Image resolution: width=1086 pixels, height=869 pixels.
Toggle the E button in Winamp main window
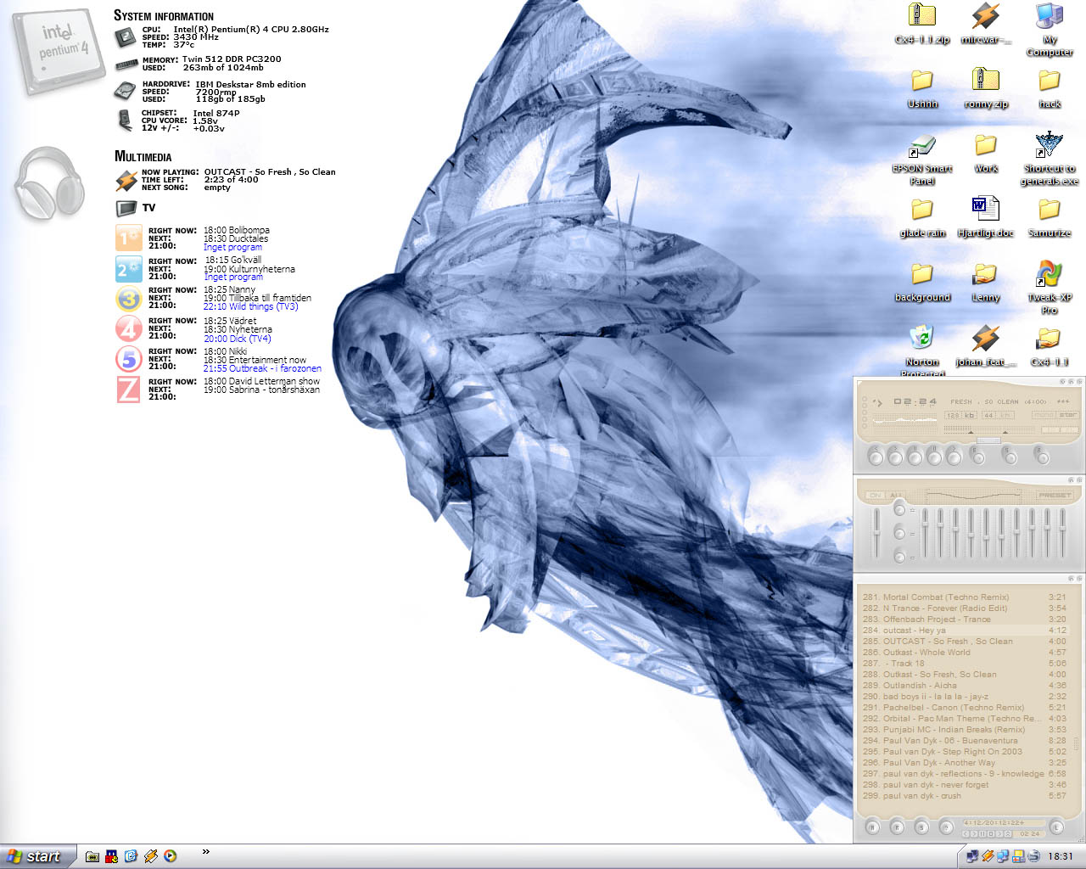pyautogui.click(x=979, y=458)
